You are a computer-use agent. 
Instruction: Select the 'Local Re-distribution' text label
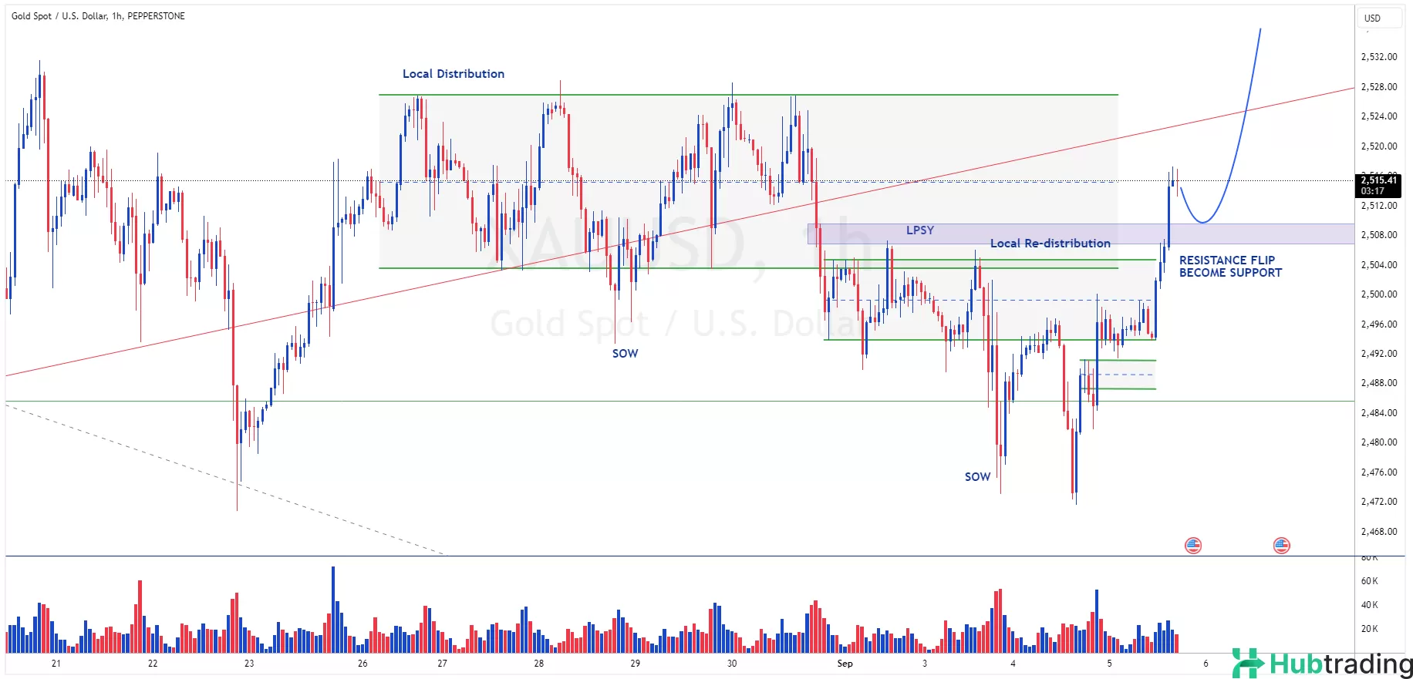coord(1050,244)
